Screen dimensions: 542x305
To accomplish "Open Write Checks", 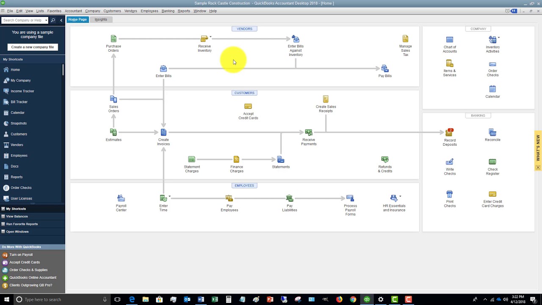I will pyautogui.click(x=450, y=162).
